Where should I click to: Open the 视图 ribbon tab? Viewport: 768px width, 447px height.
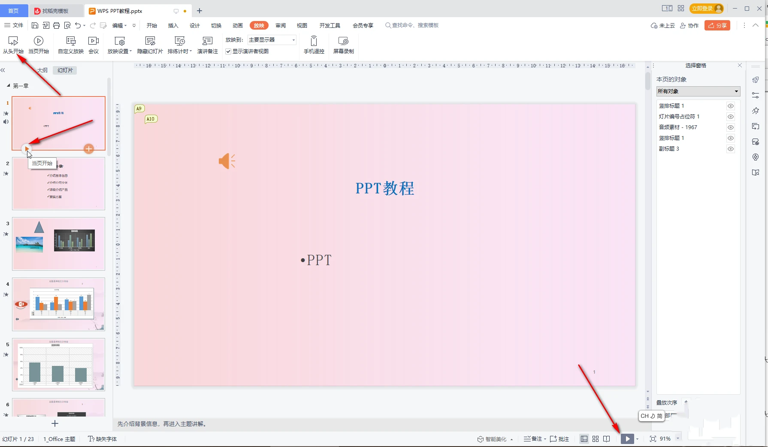302,25
